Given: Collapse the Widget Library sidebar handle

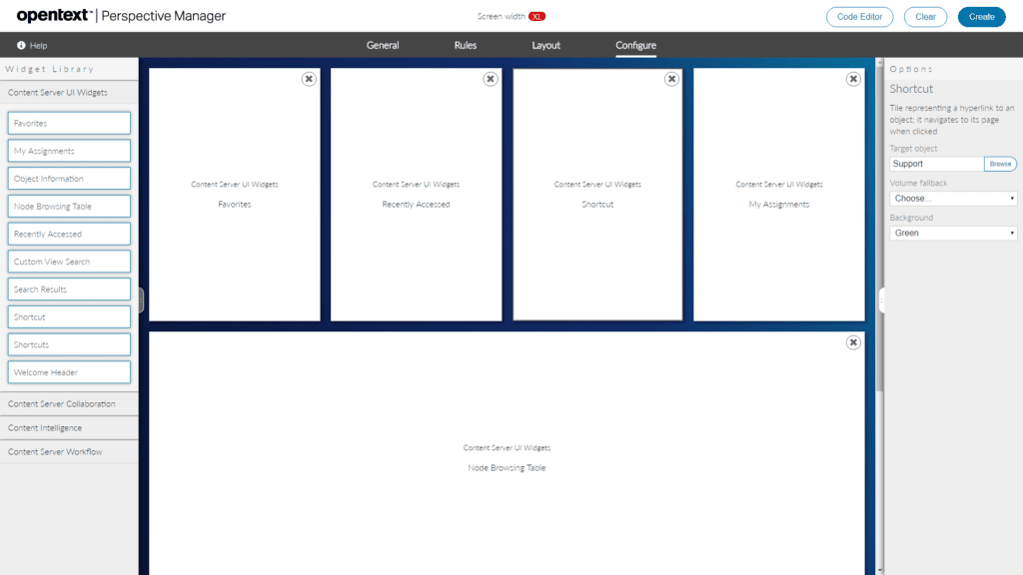Looking at the screenshot, I should (x=141, y=299).
